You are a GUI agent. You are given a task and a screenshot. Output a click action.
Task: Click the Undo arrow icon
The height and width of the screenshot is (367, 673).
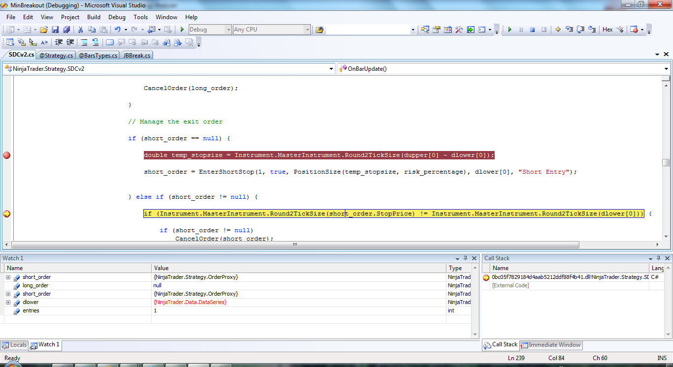click(118, 30)
